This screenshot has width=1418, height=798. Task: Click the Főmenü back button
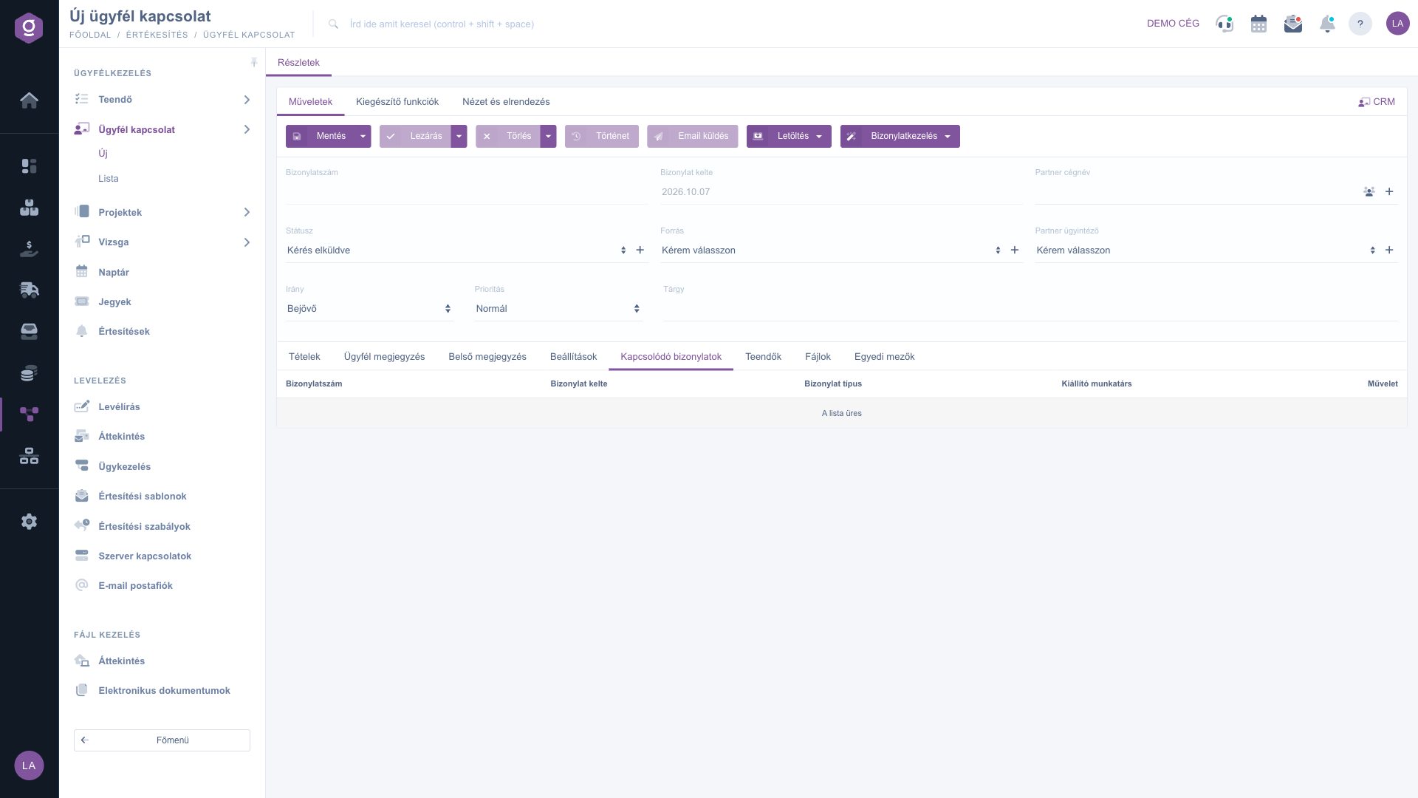tap(162, 740)
